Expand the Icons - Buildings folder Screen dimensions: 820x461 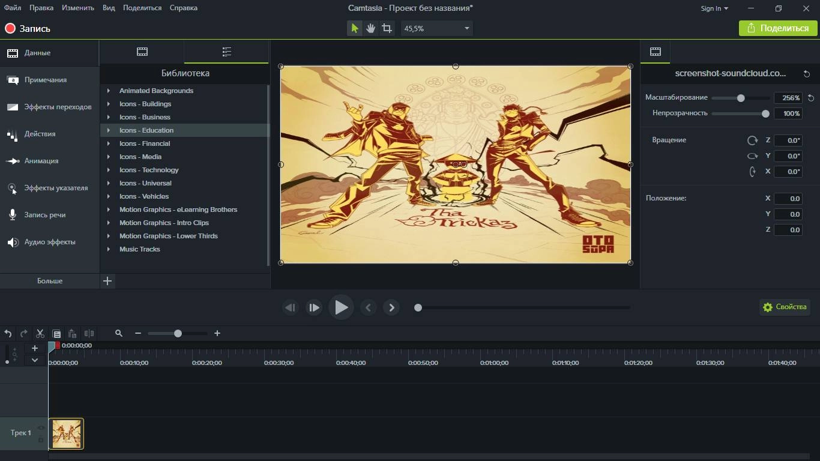point(109,104)
